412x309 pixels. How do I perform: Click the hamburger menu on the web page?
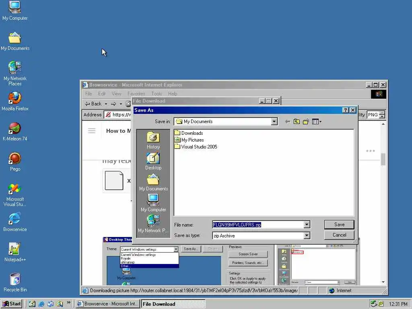click(92, 131)
